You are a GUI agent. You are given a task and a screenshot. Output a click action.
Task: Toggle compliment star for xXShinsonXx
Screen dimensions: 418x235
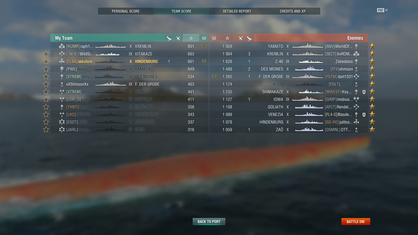pos(46,84)
